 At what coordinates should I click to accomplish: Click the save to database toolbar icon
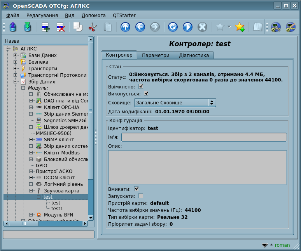[27, 27]
